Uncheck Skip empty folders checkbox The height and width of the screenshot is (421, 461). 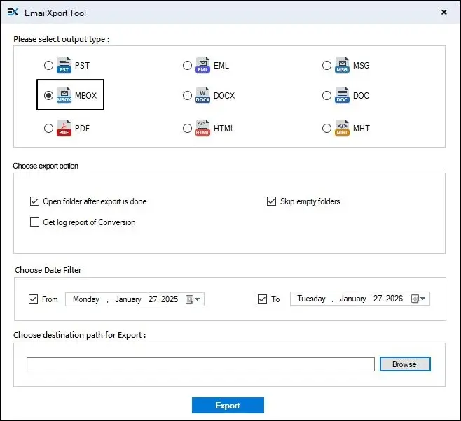point(271,201)
